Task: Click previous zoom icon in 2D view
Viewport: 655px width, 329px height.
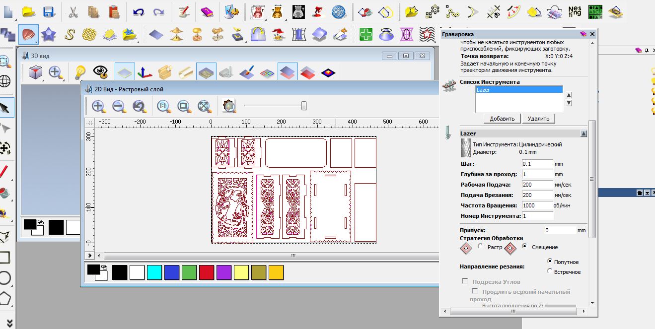Action: [x=139, y=106]
